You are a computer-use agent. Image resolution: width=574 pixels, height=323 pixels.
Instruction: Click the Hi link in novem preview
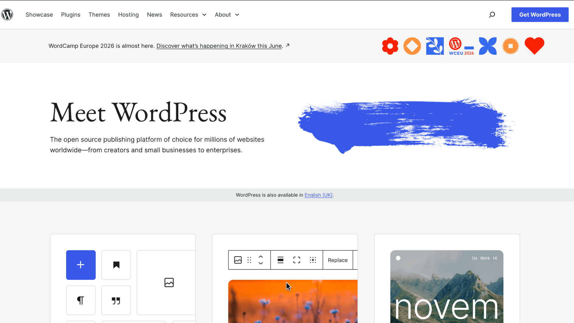pyautogui.click(x=495, y=258)
